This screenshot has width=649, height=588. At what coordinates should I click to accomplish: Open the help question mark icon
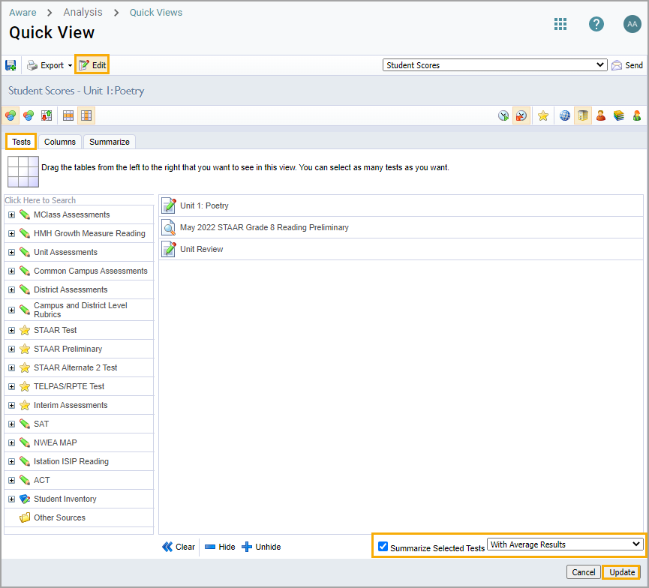coord(596,24)
